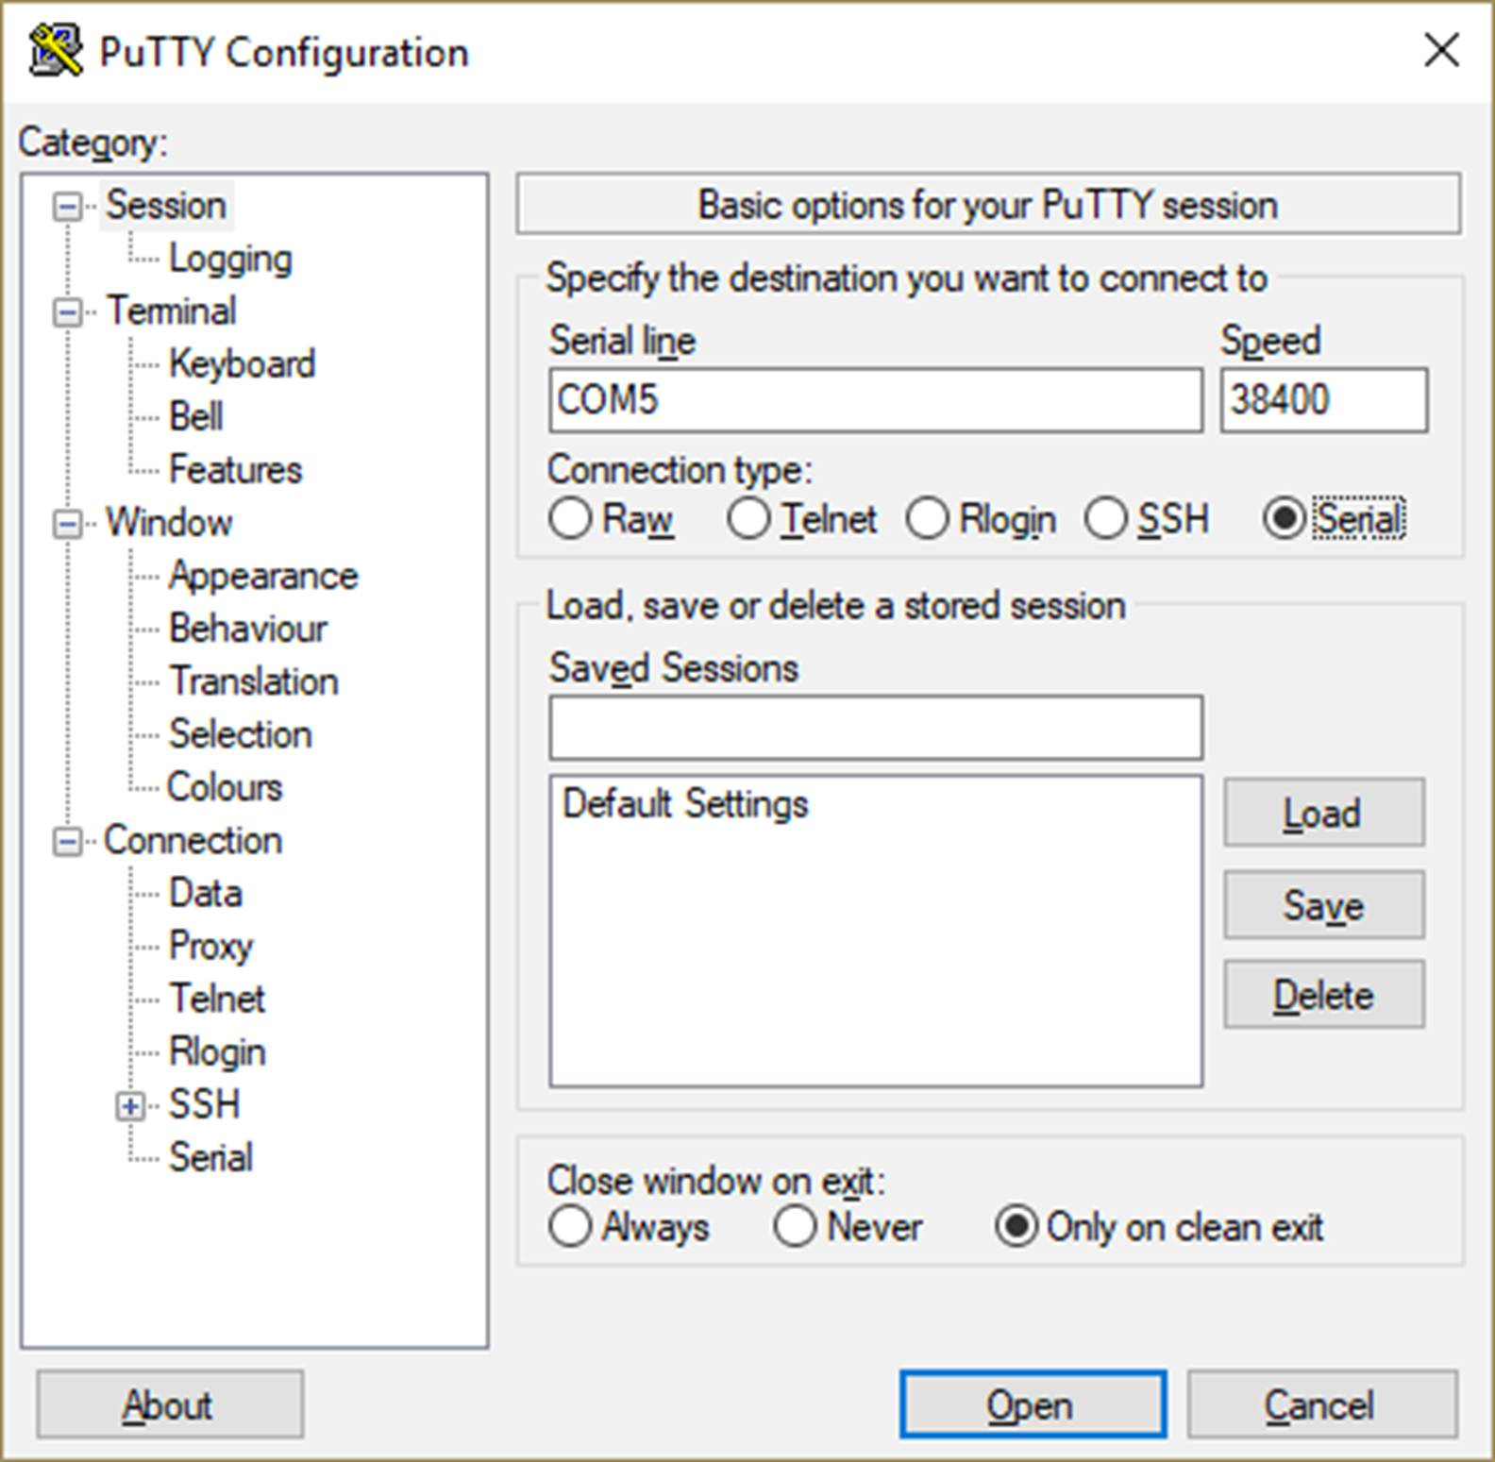
Task: Click the PuTTY icon in title bar
Action: 55,51
